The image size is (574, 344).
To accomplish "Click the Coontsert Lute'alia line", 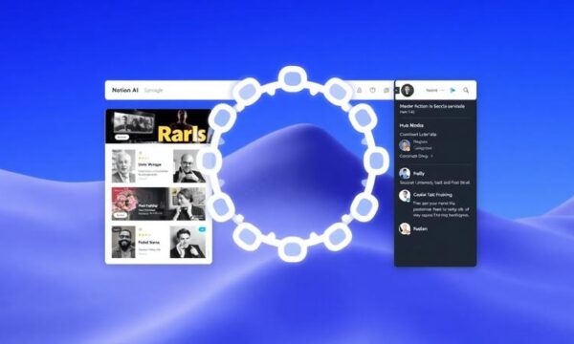I will point(418,134).
